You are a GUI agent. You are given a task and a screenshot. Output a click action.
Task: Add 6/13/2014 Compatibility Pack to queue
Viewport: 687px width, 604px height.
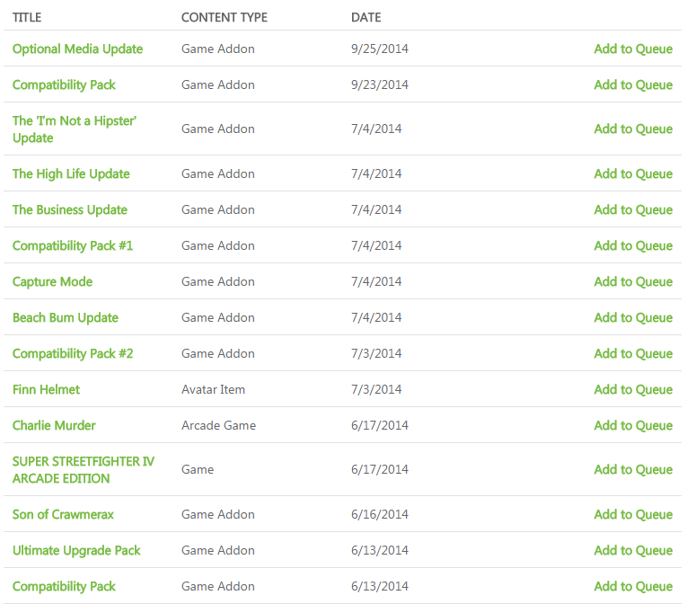pyautogui.click(x=633, y=586)
